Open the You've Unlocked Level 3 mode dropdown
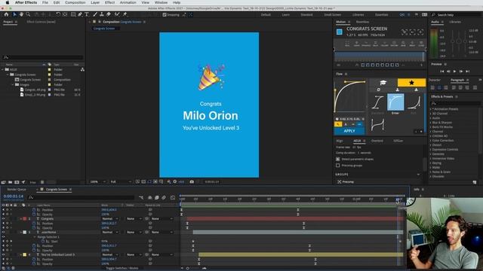483x271 pixels. [110, 254]
